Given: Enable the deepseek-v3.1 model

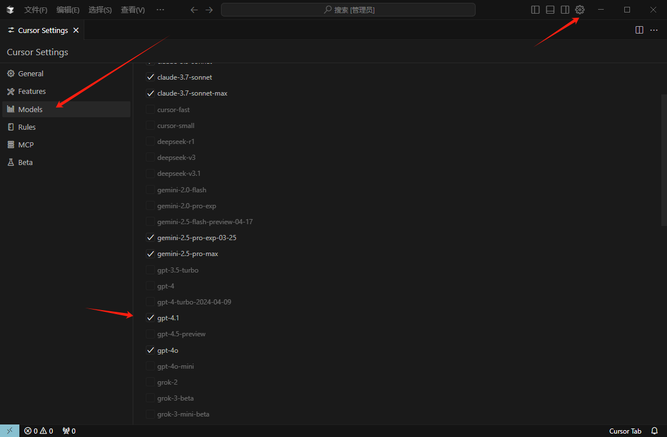Looking at the screenshot, I should 150,174.
